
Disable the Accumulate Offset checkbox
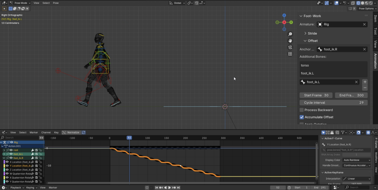pos(302,117)
